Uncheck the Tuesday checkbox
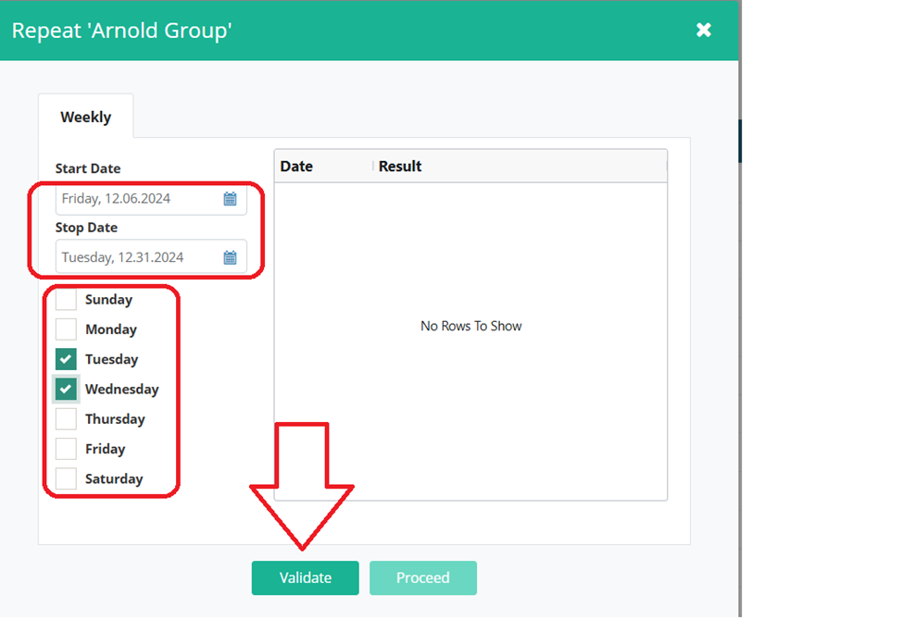Image resolution: width=903 pixels, height=633 pixels. coord(67,359)
